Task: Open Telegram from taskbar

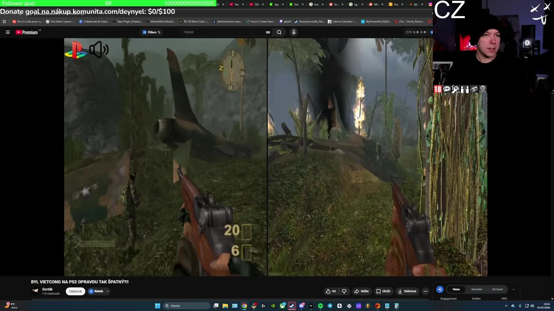Action: click(x=330, y=306)
